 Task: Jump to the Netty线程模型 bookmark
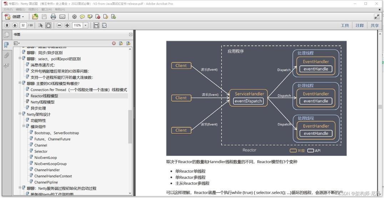(x=42, y=102)
